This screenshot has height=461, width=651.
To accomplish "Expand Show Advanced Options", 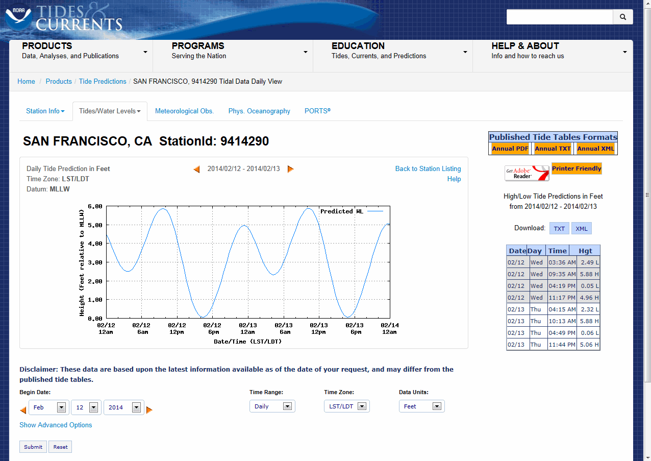I will (56, 425).
